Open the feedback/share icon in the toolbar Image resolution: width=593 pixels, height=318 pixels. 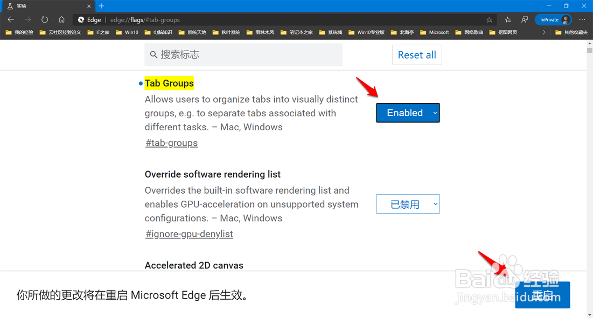[525, 19]
